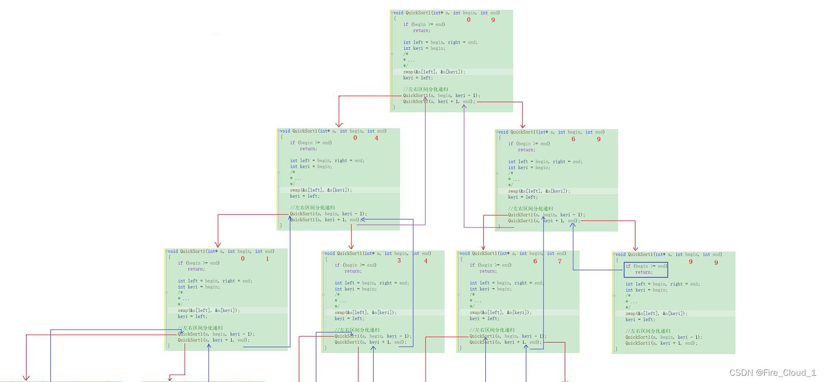The width and height of the screenshot is (824, 382).
Task: Click 'return;' in the 0 4 block
Action: click(308, 149)
